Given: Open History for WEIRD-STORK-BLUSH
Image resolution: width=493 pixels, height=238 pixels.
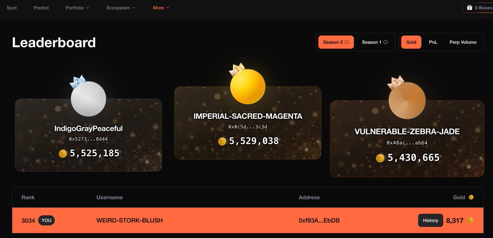Looking at the screenshot, I should coord(431,220).
